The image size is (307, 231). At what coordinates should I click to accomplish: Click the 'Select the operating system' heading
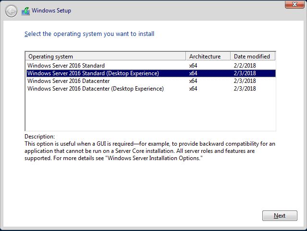pos(89,34)
